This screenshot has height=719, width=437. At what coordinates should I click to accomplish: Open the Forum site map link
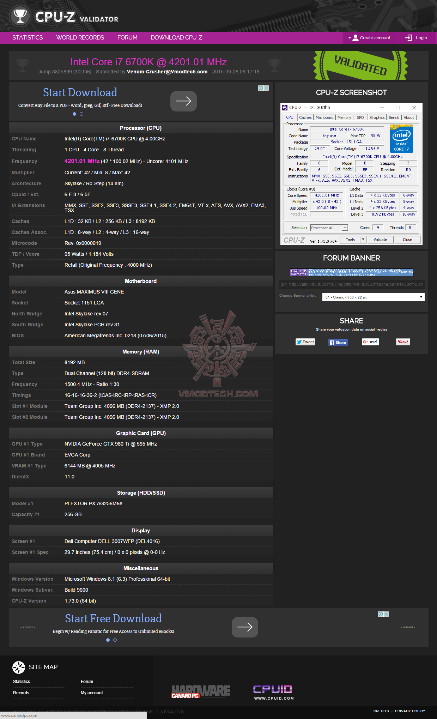click(x=87, y=682)
